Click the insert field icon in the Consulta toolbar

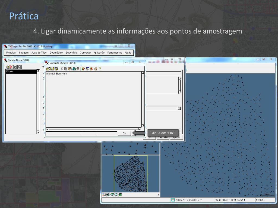[x=88, y=69]
